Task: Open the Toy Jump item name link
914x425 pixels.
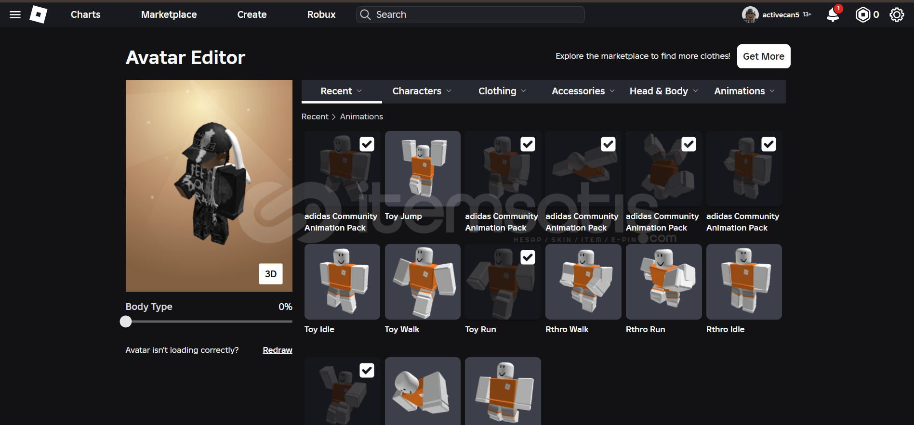Action: point(403,217)
